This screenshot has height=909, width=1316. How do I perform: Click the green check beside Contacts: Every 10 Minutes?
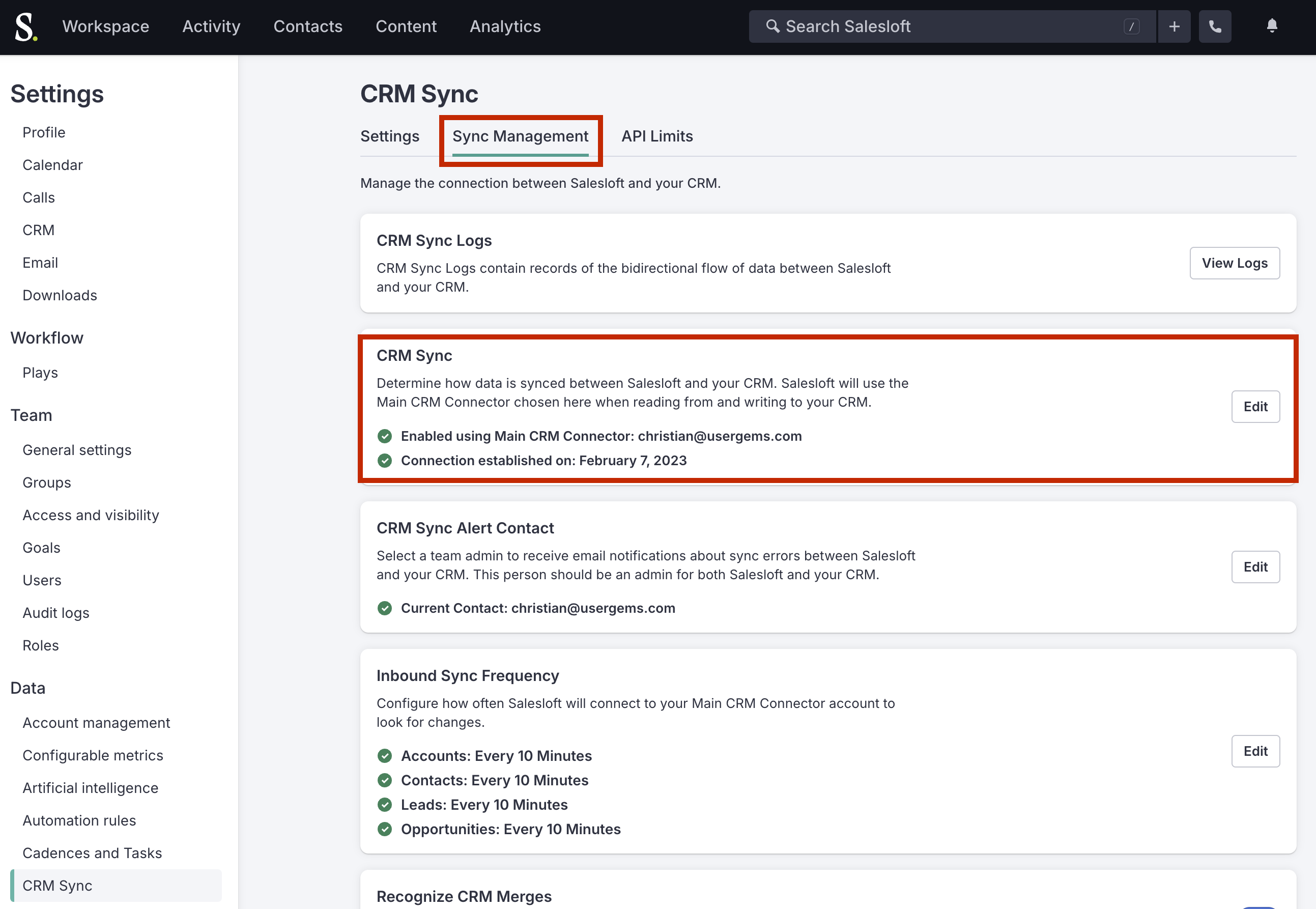pyautogui.click(x=384, y=780)
